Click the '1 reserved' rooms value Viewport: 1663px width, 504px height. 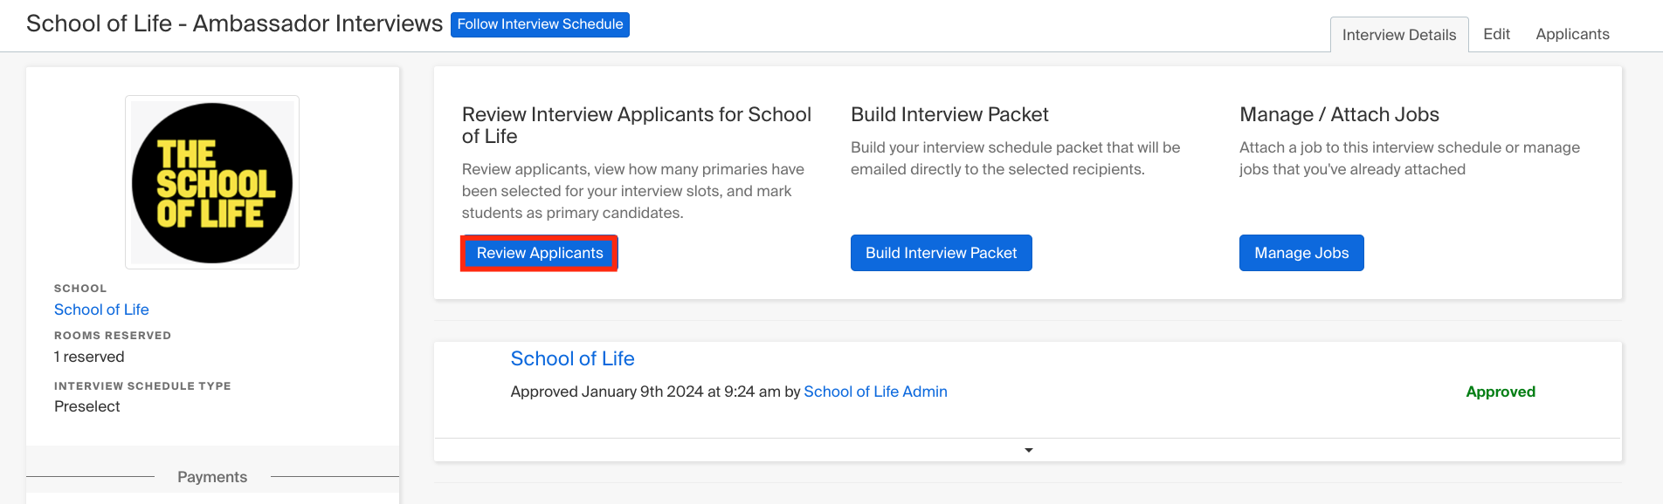[x=89, y=357]
